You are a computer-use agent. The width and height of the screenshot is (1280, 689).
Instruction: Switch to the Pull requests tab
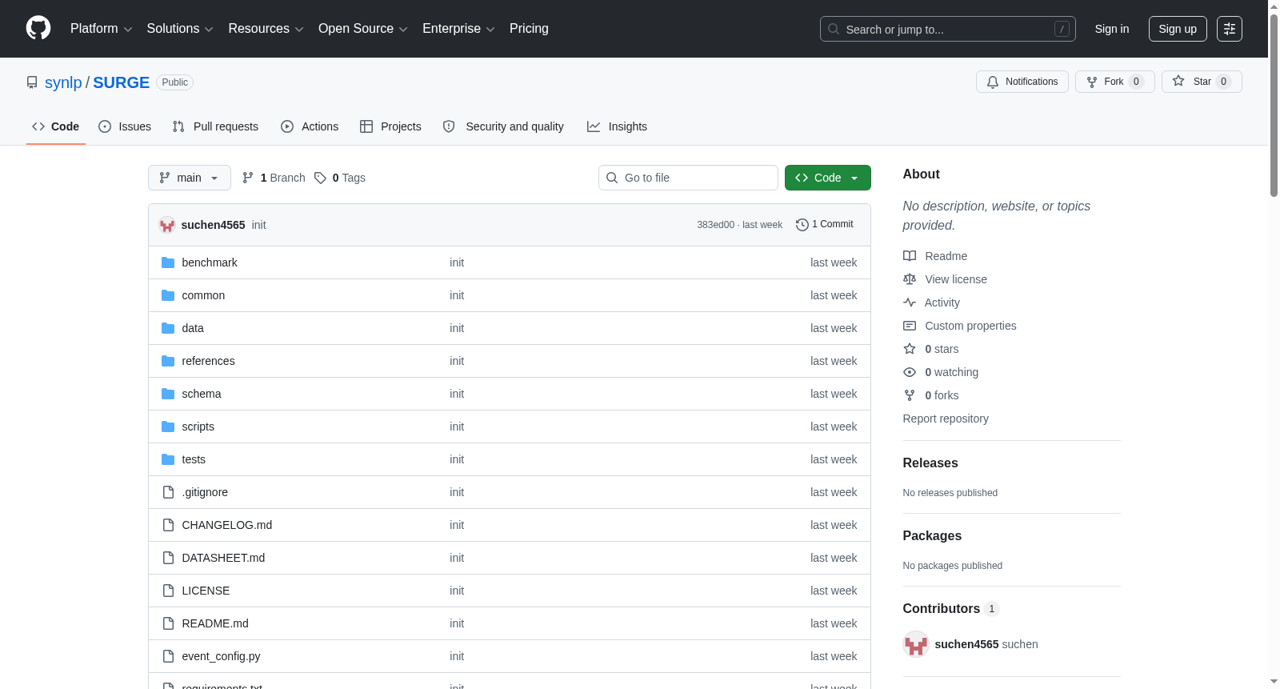coord(215,126)
